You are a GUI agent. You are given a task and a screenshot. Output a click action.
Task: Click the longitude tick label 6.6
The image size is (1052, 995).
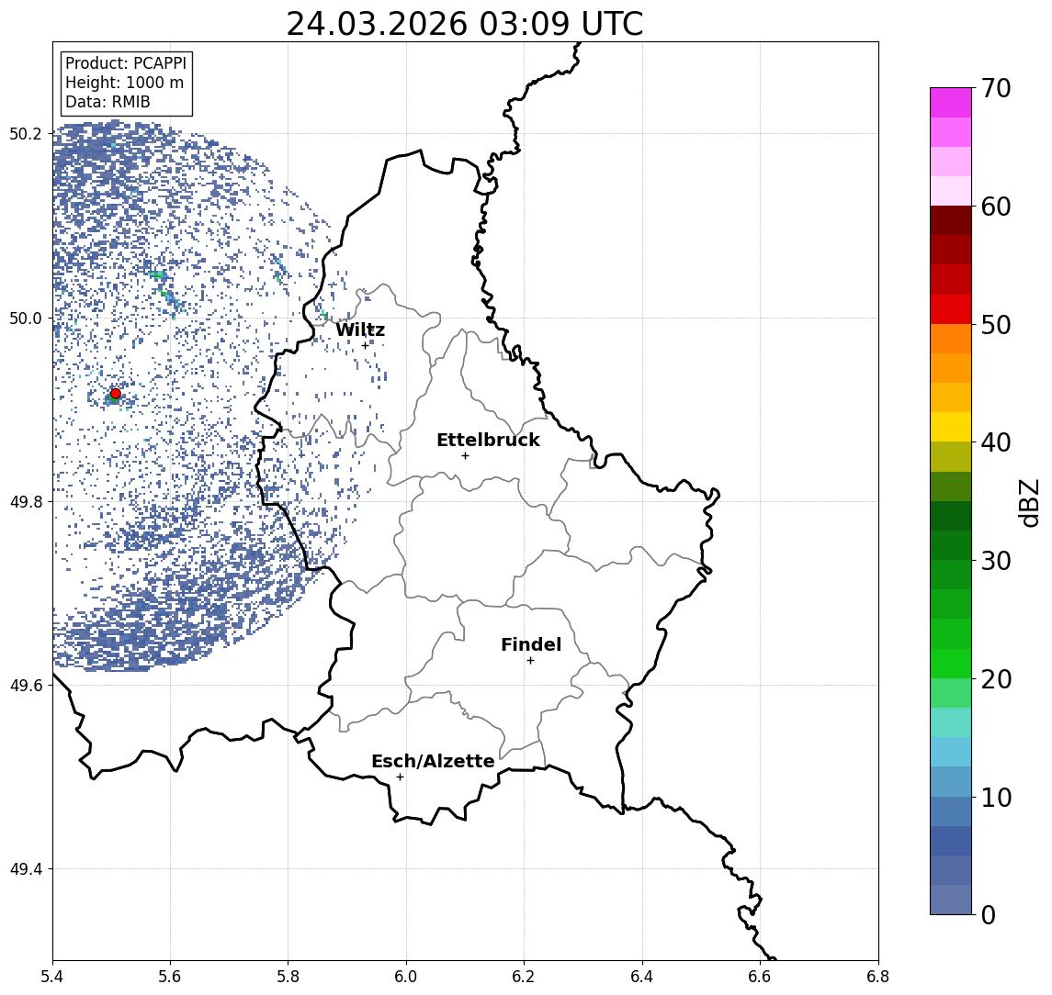pos(760,977)
